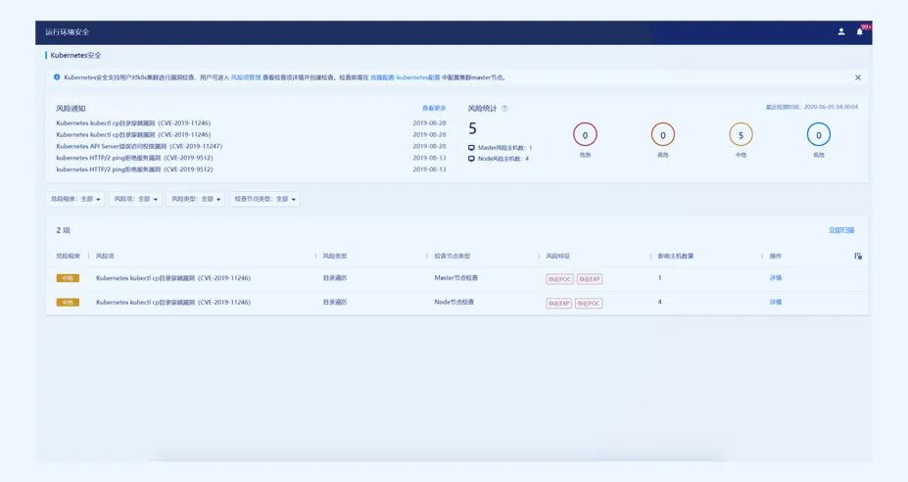Open the 风险项: 全部 filter dropdown

[135, 199]
